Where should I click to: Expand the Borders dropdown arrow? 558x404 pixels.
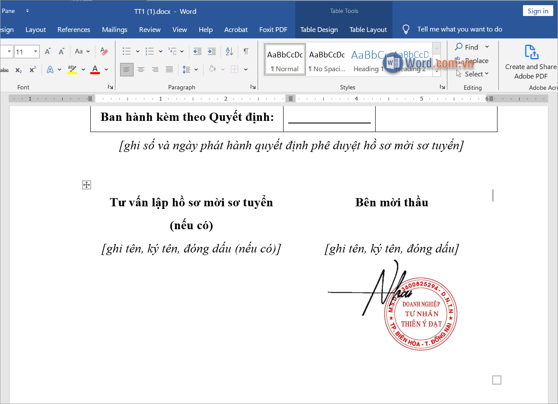click(246, 69)
